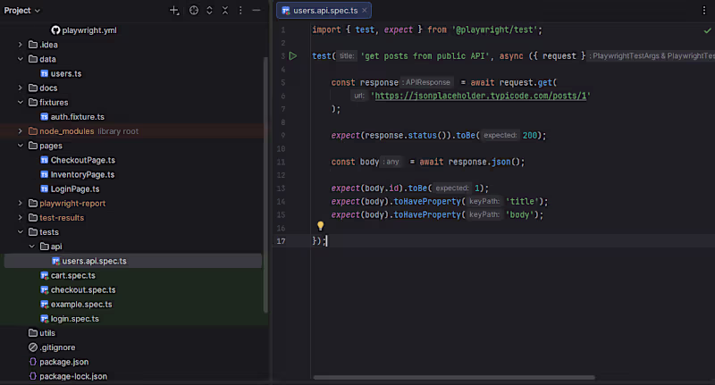This screenshot has height=385, width=715.
Task: Click 'get posts from public API' test title
Action: pyautogui.click(x=425, y=56)
